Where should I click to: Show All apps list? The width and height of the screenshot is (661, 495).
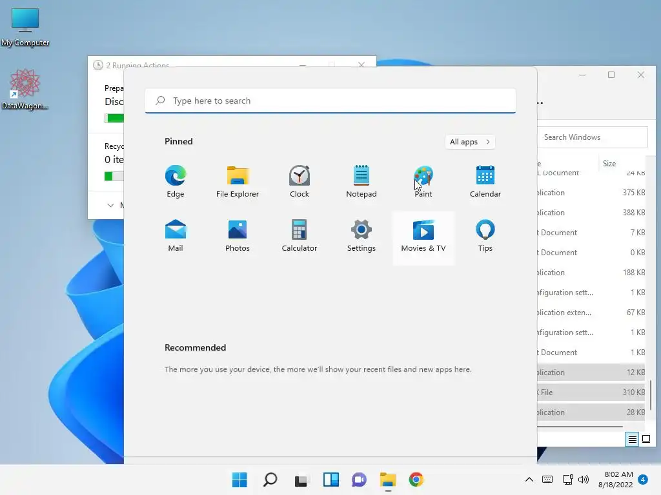pyautogui.click(x=470, y=142)
